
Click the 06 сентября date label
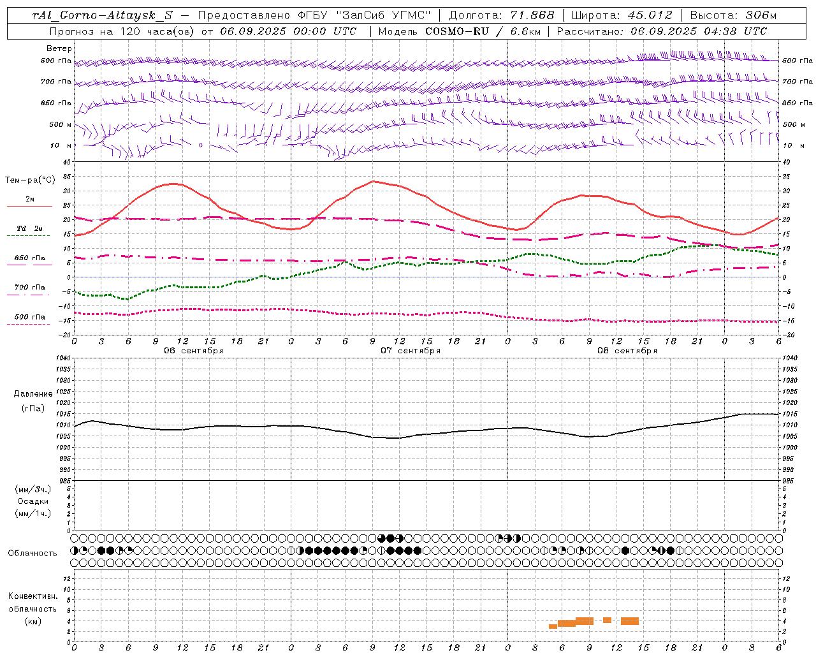pyautogui.click(x=193, y=351)
